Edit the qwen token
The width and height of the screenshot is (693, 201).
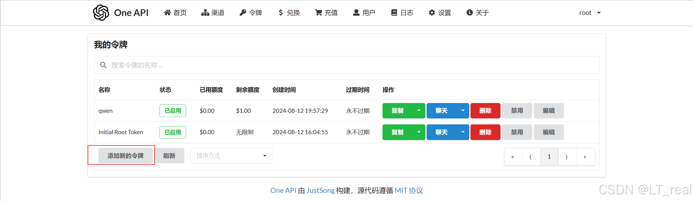549,111
